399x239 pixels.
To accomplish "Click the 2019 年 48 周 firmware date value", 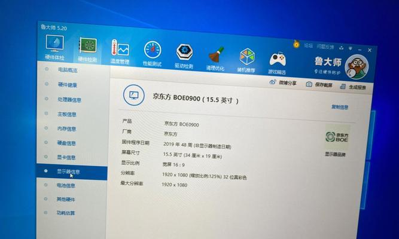I will [x=197, y=145].
